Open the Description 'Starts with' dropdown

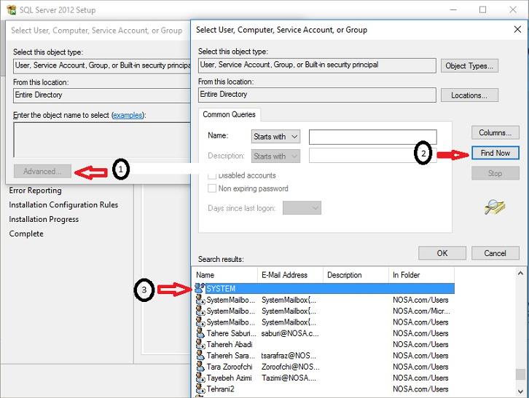(x=275, y=156)
